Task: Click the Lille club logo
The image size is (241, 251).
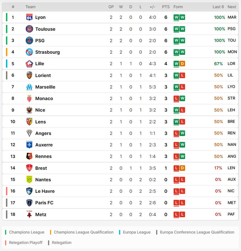Action: (x=29, y=64)
